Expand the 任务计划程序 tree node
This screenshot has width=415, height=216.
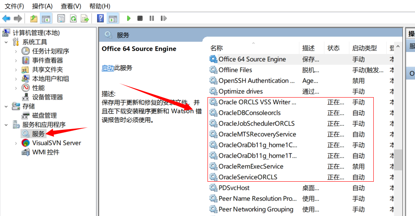pyautogui.click(x=16, y=51)
